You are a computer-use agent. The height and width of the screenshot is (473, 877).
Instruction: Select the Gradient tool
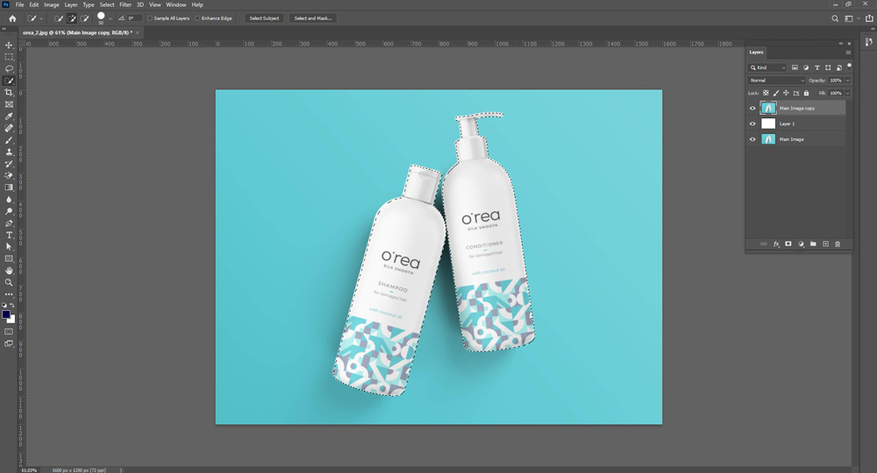9,187
